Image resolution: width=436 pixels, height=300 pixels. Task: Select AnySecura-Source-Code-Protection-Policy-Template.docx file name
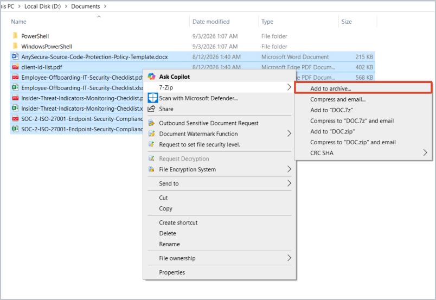pos(94,57)
